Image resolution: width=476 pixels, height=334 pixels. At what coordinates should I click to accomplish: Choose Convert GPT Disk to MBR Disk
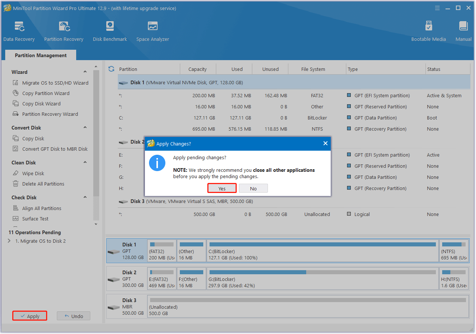(50, 149)
